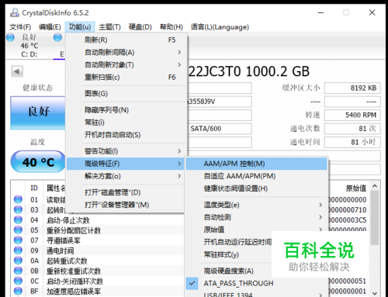Click the blue status dot for attribute 05
Viewport: 388px width, 297px height.
tap(18, 230)
